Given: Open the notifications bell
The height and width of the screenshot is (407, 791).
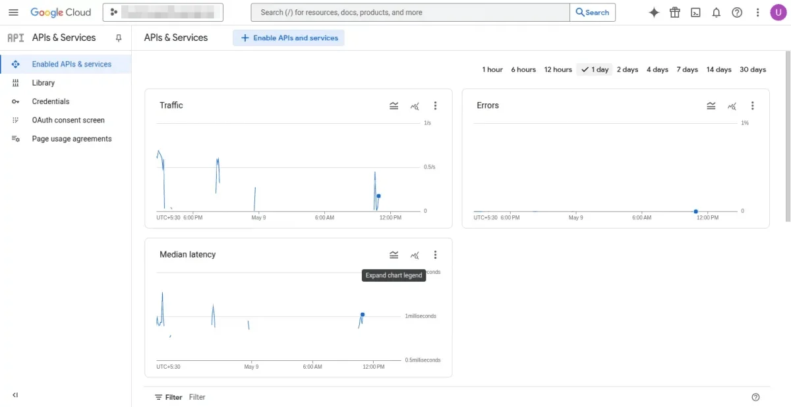Looking at the screenshot, I should point(717,12).
